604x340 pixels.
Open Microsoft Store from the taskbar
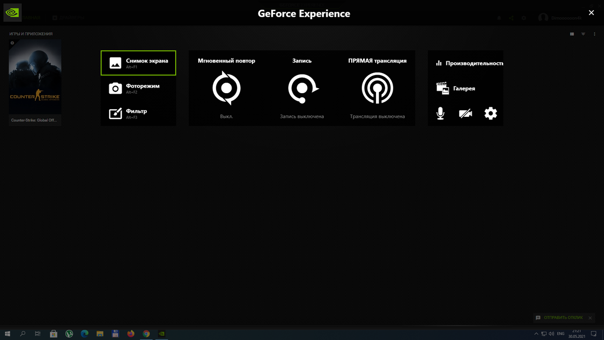(x=54, y=333)
